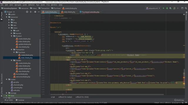
Task: Collapse all tree nodes icon in Project panel
Action: tap(31, 12)
